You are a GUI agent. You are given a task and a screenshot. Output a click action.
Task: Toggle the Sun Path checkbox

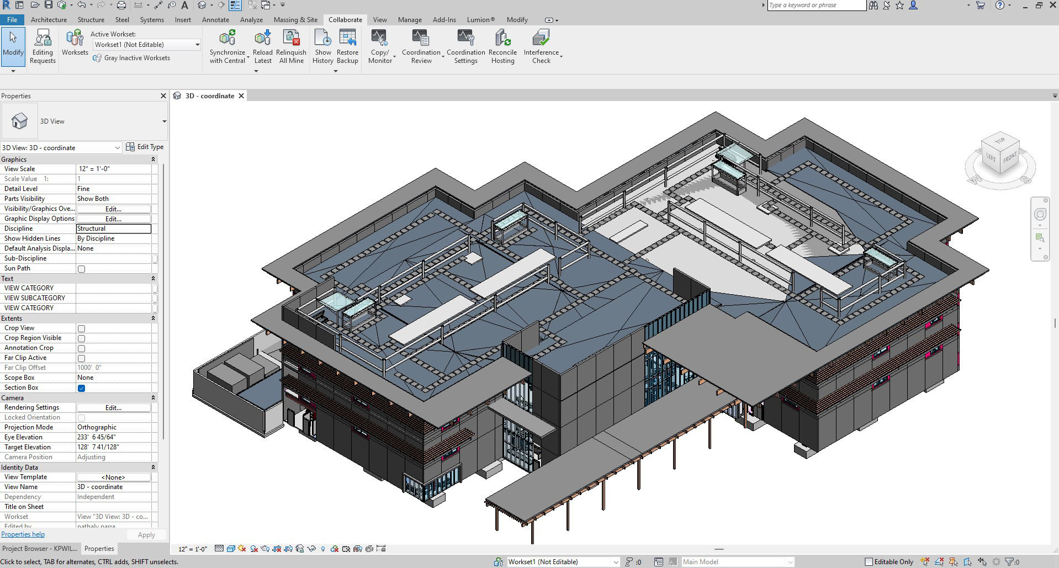(x=81, y=269)
